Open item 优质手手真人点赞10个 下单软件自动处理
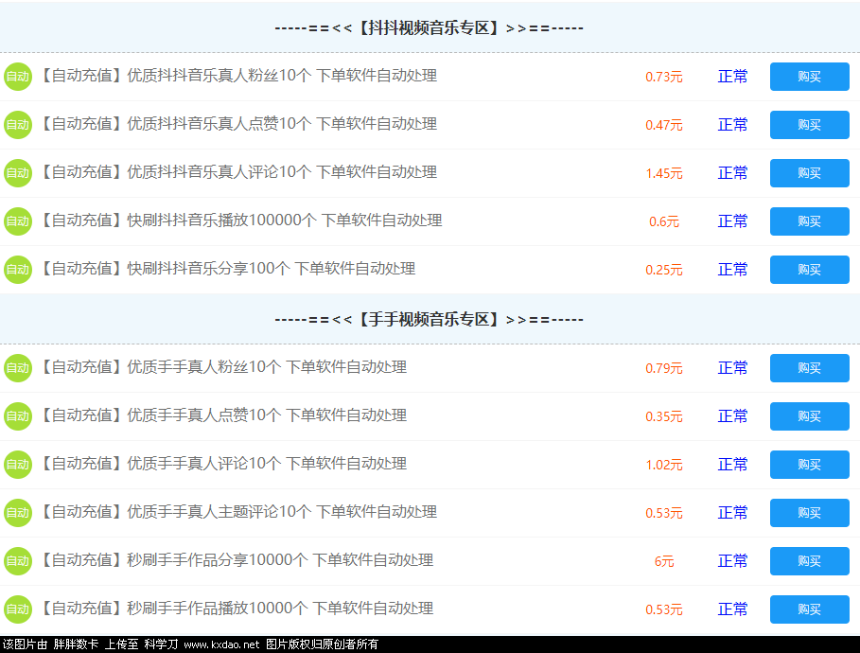This screenshot has width=860, height=653. pyautogui.click(x=223, y=415)
